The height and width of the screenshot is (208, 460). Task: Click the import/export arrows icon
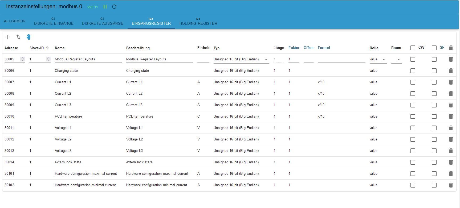pyautogui.click(x=18, y=37)
